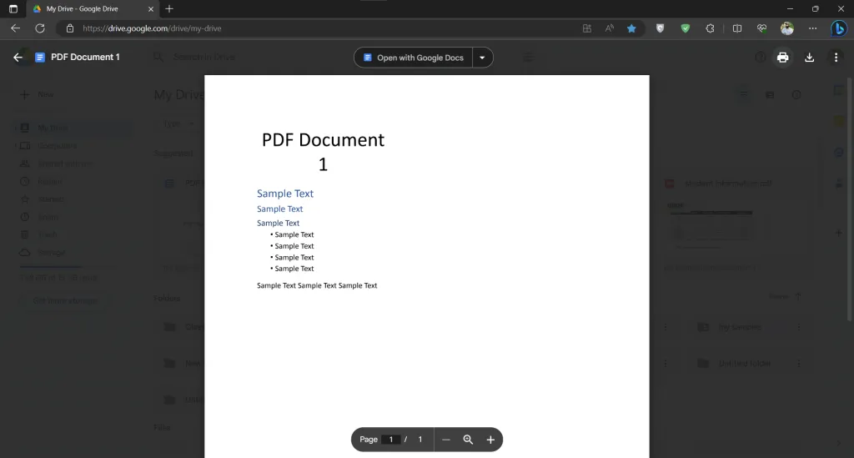Open with Google Docs
The width and height of the screenshot is (854, 458).
pyautogui.click(x=414, y=58)
